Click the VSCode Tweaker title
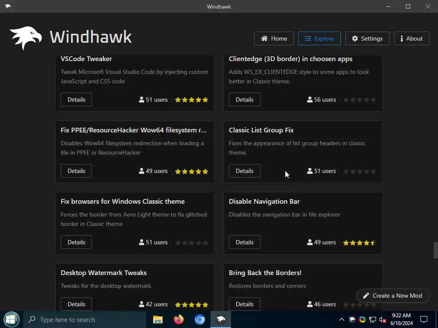The height and width of the screenshot is (328, 438). click(86, 59)
